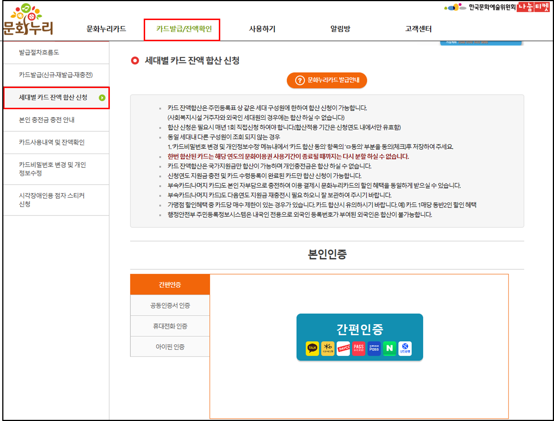
Task: Select the blue Samsung Pass icon
Action: click(374, 348)
